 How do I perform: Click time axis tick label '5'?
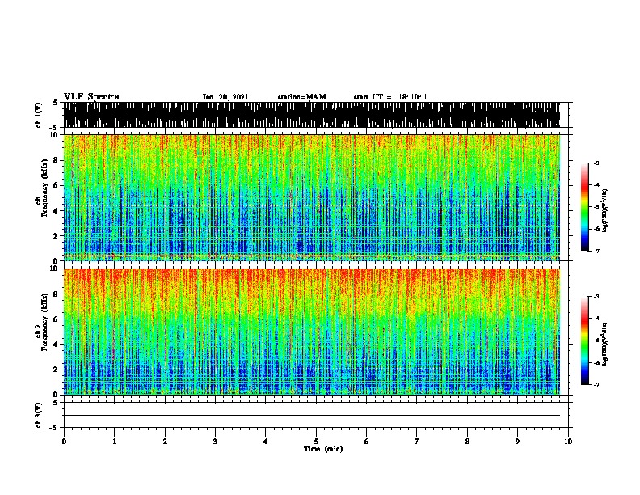coord(316,442)
